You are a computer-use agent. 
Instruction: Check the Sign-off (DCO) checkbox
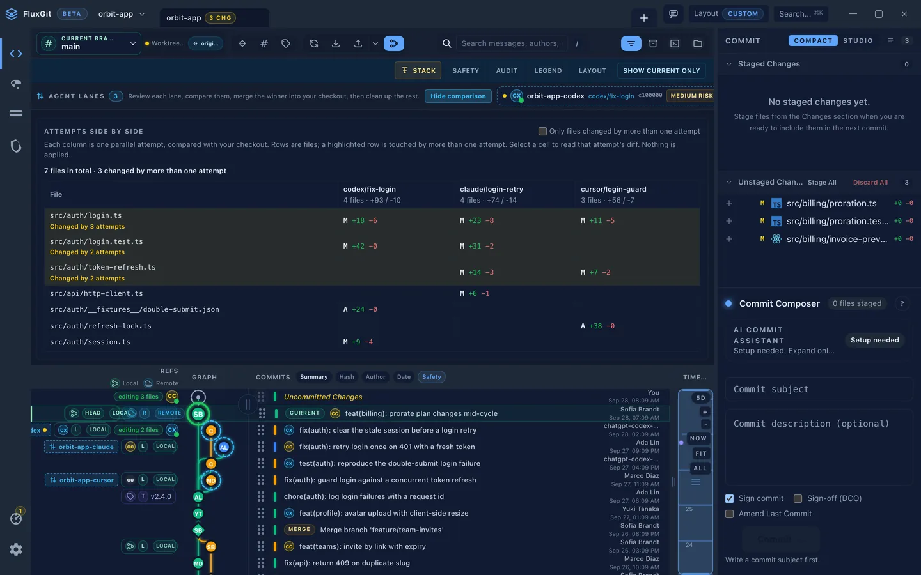(x=798, y=498)
